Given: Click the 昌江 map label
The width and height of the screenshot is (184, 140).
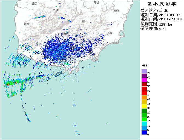Looking at the screenshot, I should tap(34, 4).
